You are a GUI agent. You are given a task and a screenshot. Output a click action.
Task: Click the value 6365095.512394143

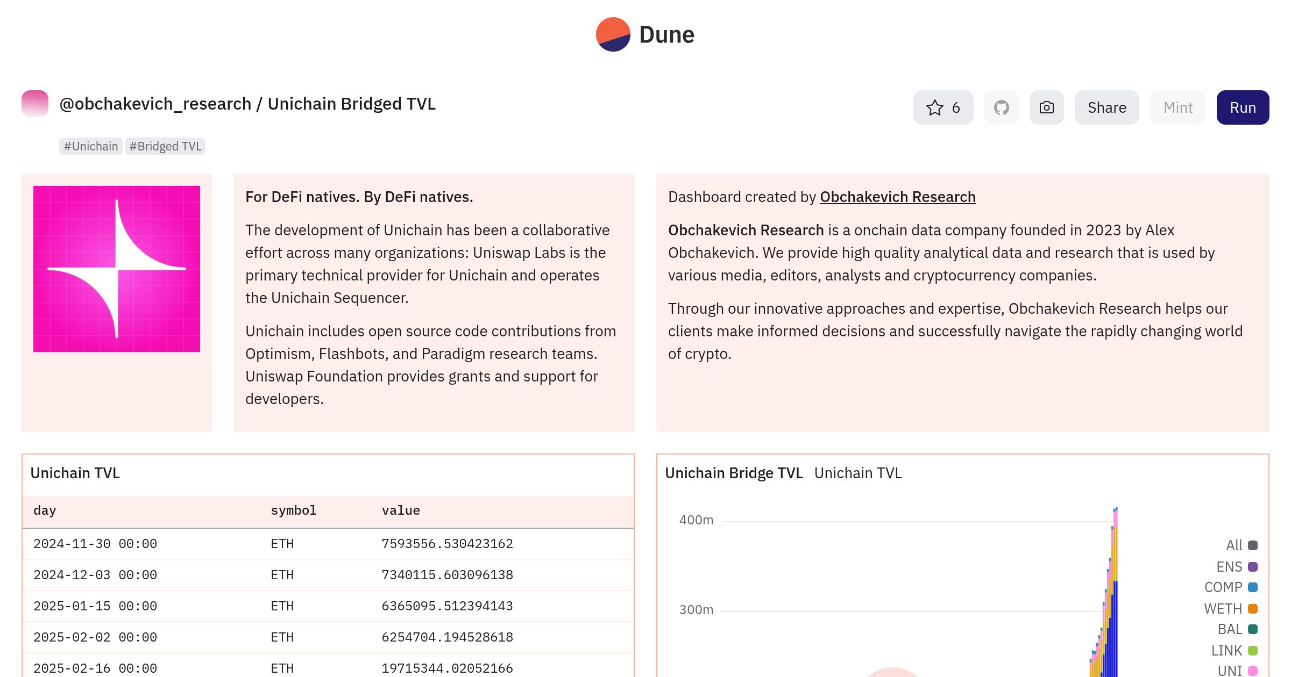coord(447,606)
